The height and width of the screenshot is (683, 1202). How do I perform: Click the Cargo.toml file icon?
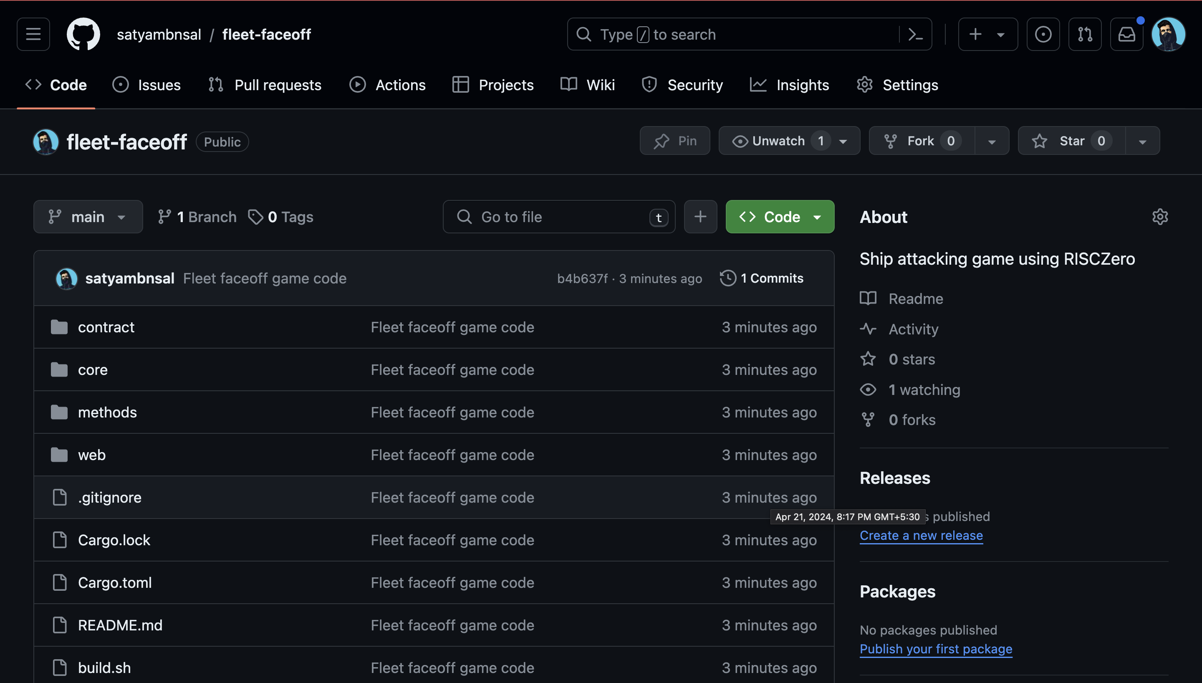60,583
